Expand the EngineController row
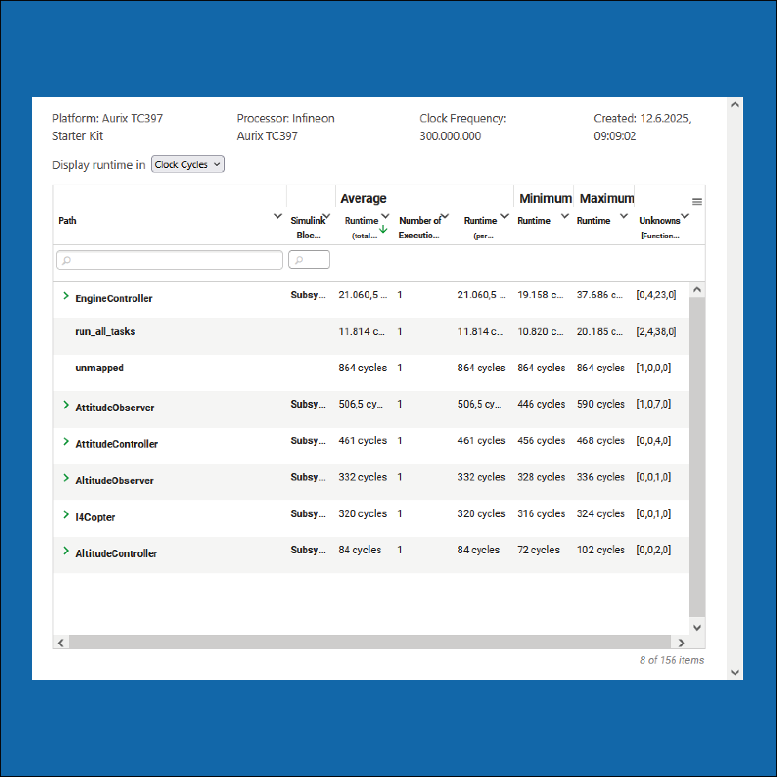This screenshot has width=777, height=777. pyautogui.click(x=66, y=296)
